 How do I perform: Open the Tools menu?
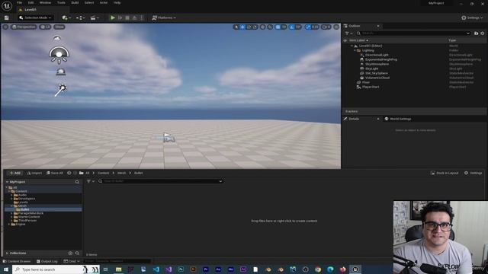[x=61, y=2]
